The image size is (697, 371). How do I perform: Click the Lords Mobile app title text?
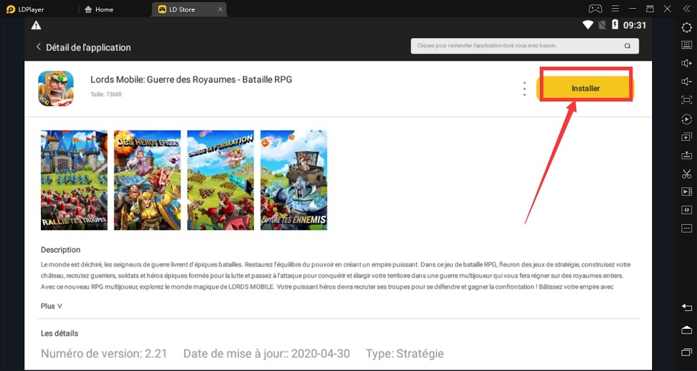pos(191,80)
